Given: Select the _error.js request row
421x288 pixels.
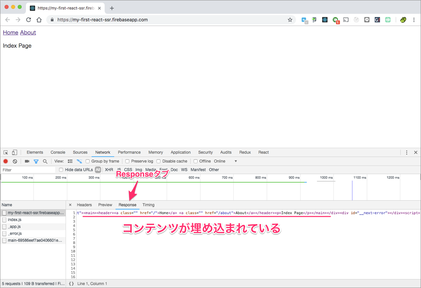Looking at the screenshot, I should tap(33, 234).
